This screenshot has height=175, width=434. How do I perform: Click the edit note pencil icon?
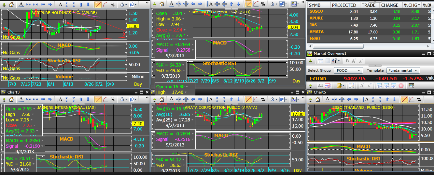352,85
